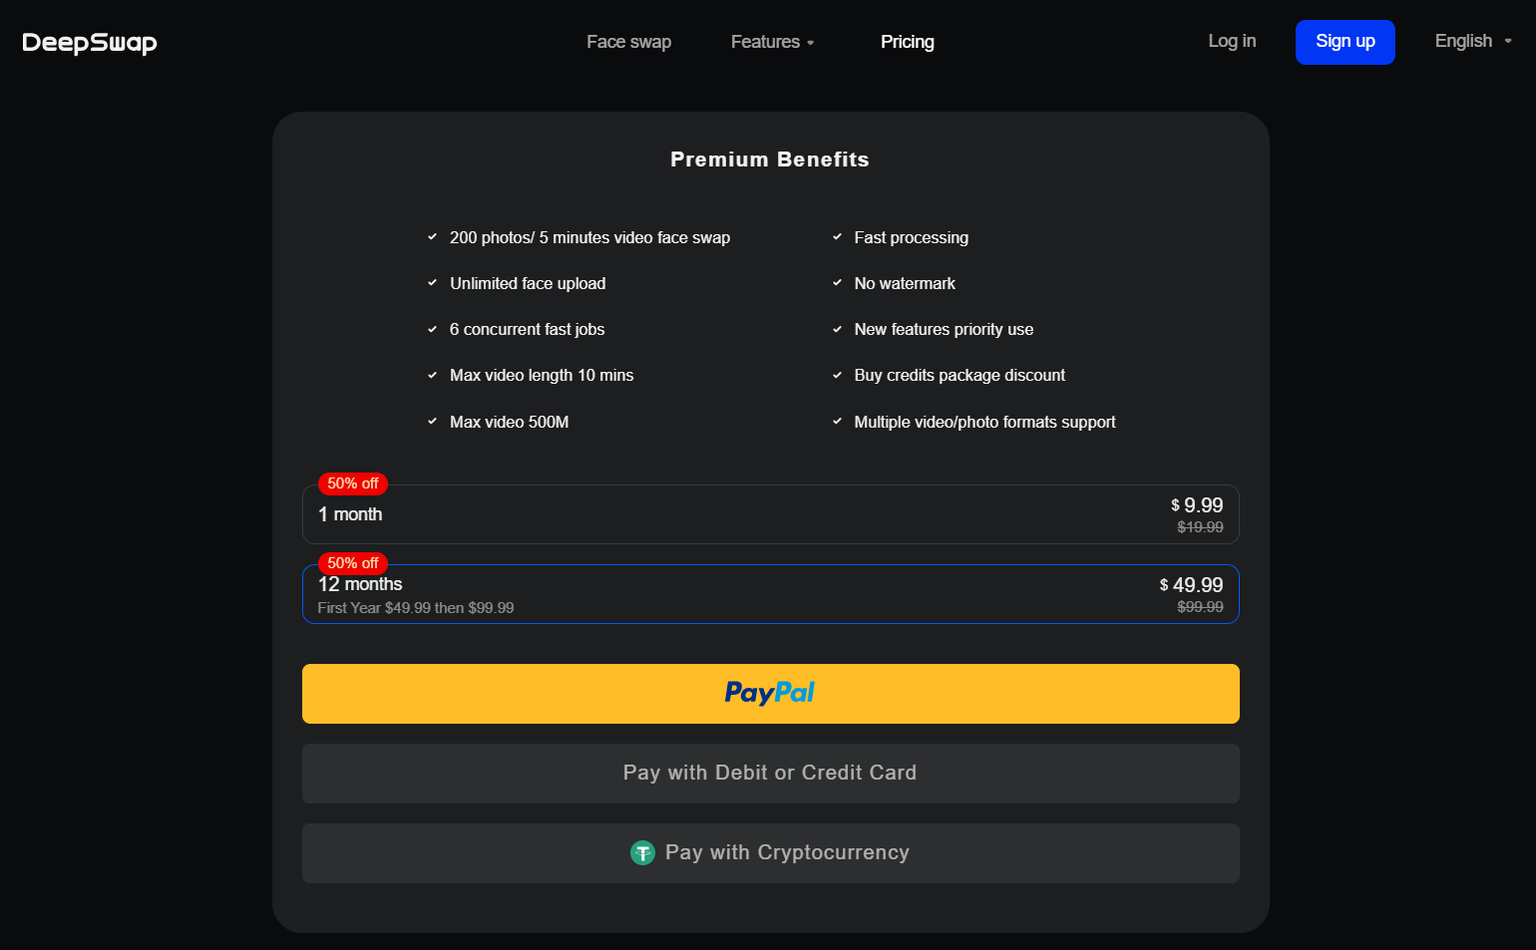Click the checkmark beside Fast processing
This screenshot has height=950, width=1536.
[837, 237]
